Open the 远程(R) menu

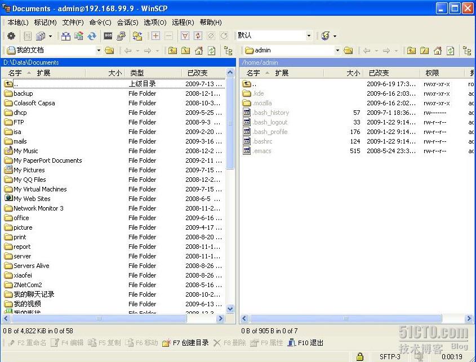pyautogui.click(x=183, y=23)
